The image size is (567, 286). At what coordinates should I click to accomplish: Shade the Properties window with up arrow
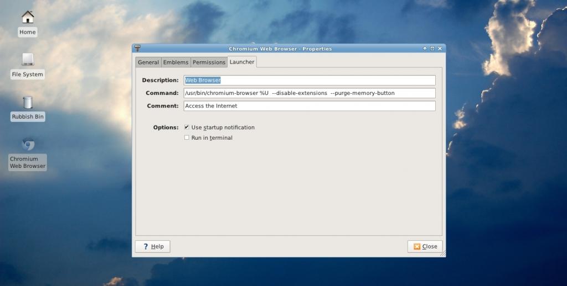point(425,49)
